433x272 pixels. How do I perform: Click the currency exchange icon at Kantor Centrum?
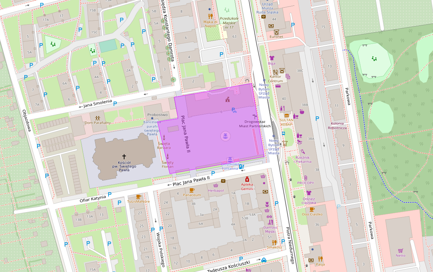[x=275, y=72]
